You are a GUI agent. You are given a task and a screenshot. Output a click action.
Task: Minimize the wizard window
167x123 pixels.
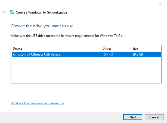click(135, 4)
